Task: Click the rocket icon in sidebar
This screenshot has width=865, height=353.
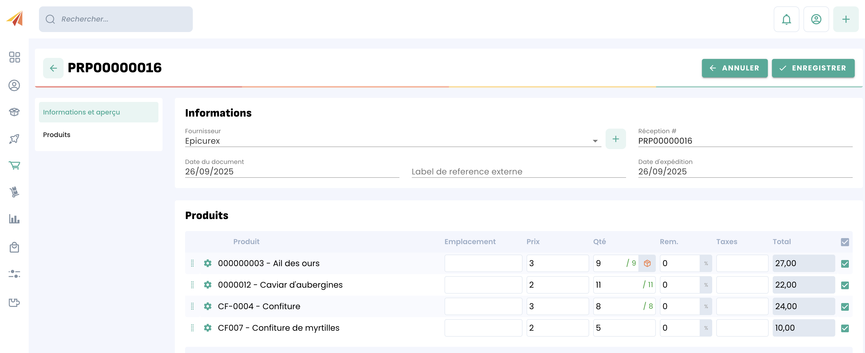Action: 14,139
